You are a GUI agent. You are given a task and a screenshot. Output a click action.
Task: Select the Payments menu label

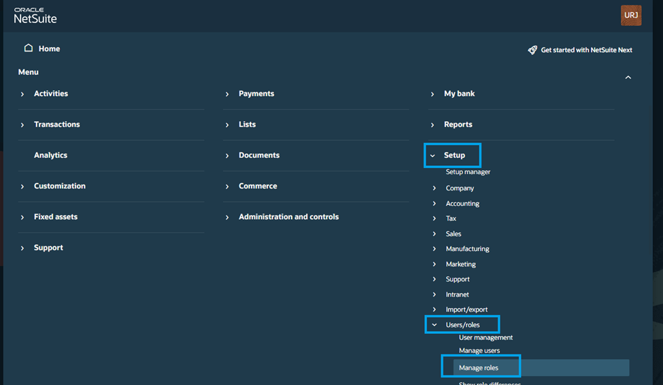(256, 93)
